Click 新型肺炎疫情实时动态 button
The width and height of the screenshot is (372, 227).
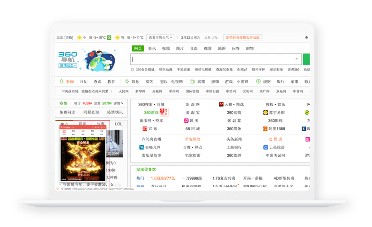pyautogui.click(x=243, y=37)
